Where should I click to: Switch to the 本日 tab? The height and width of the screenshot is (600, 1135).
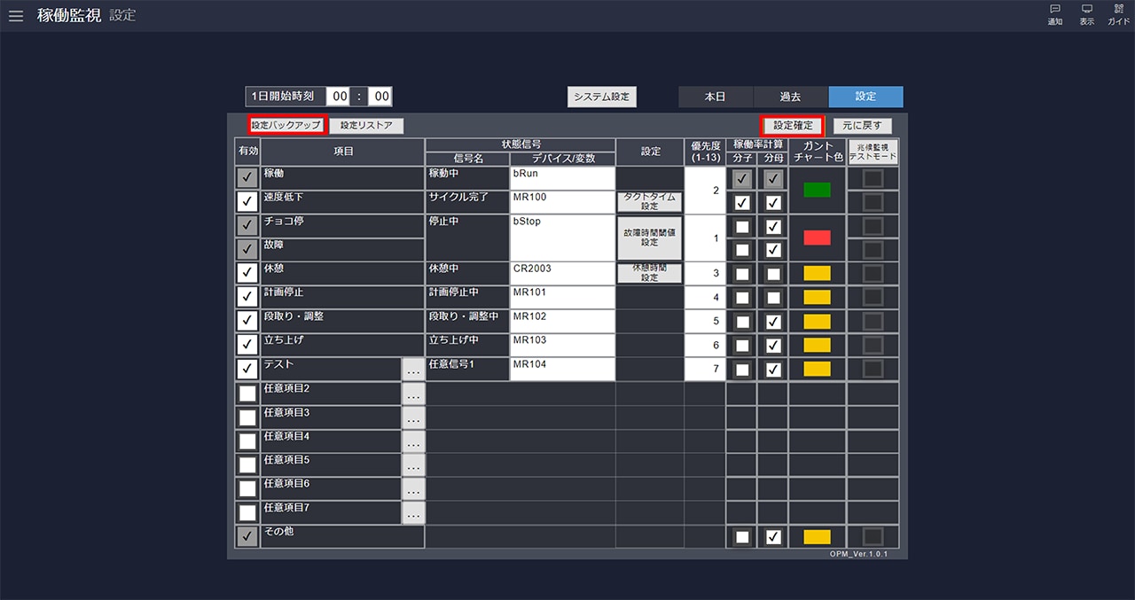tap(716, 97)
